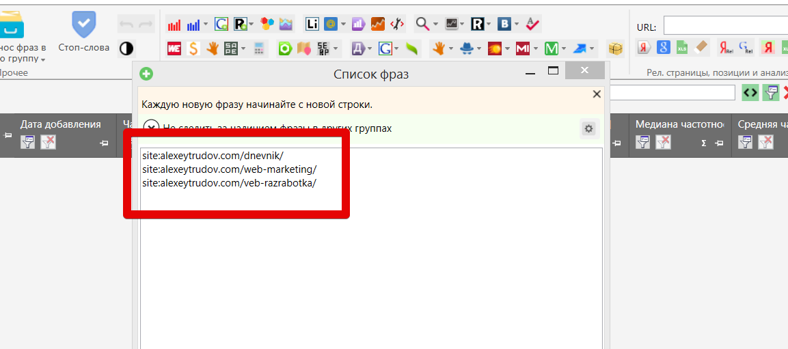
Task: Expand dropdown next to blue bar chart
Action: (206, 25)
